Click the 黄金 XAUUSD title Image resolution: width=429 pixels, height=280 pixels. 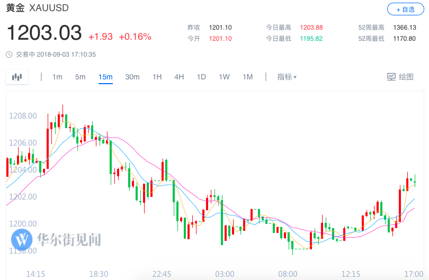click(38, 8)
